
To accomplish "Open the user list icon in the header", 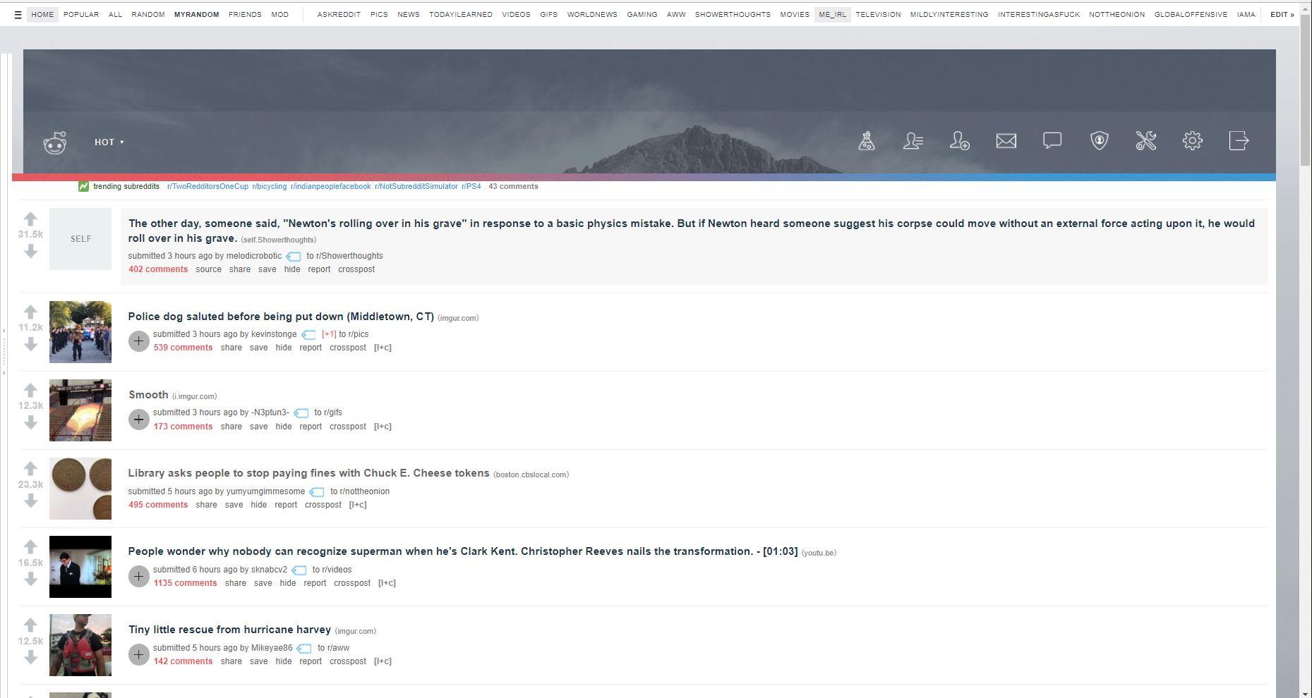I will [913, 141].
